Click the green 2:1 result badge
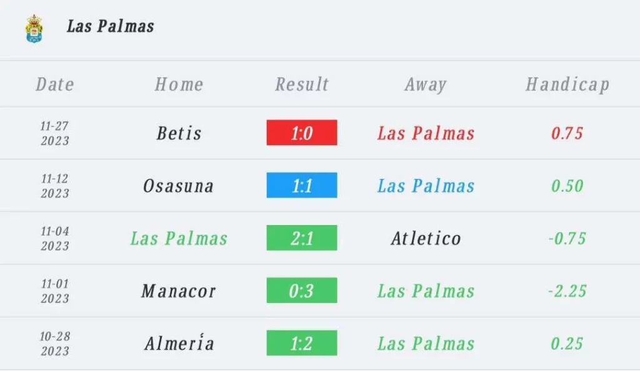Image resolution: width=640 pixels, height=371 pixels. (302, 238)
